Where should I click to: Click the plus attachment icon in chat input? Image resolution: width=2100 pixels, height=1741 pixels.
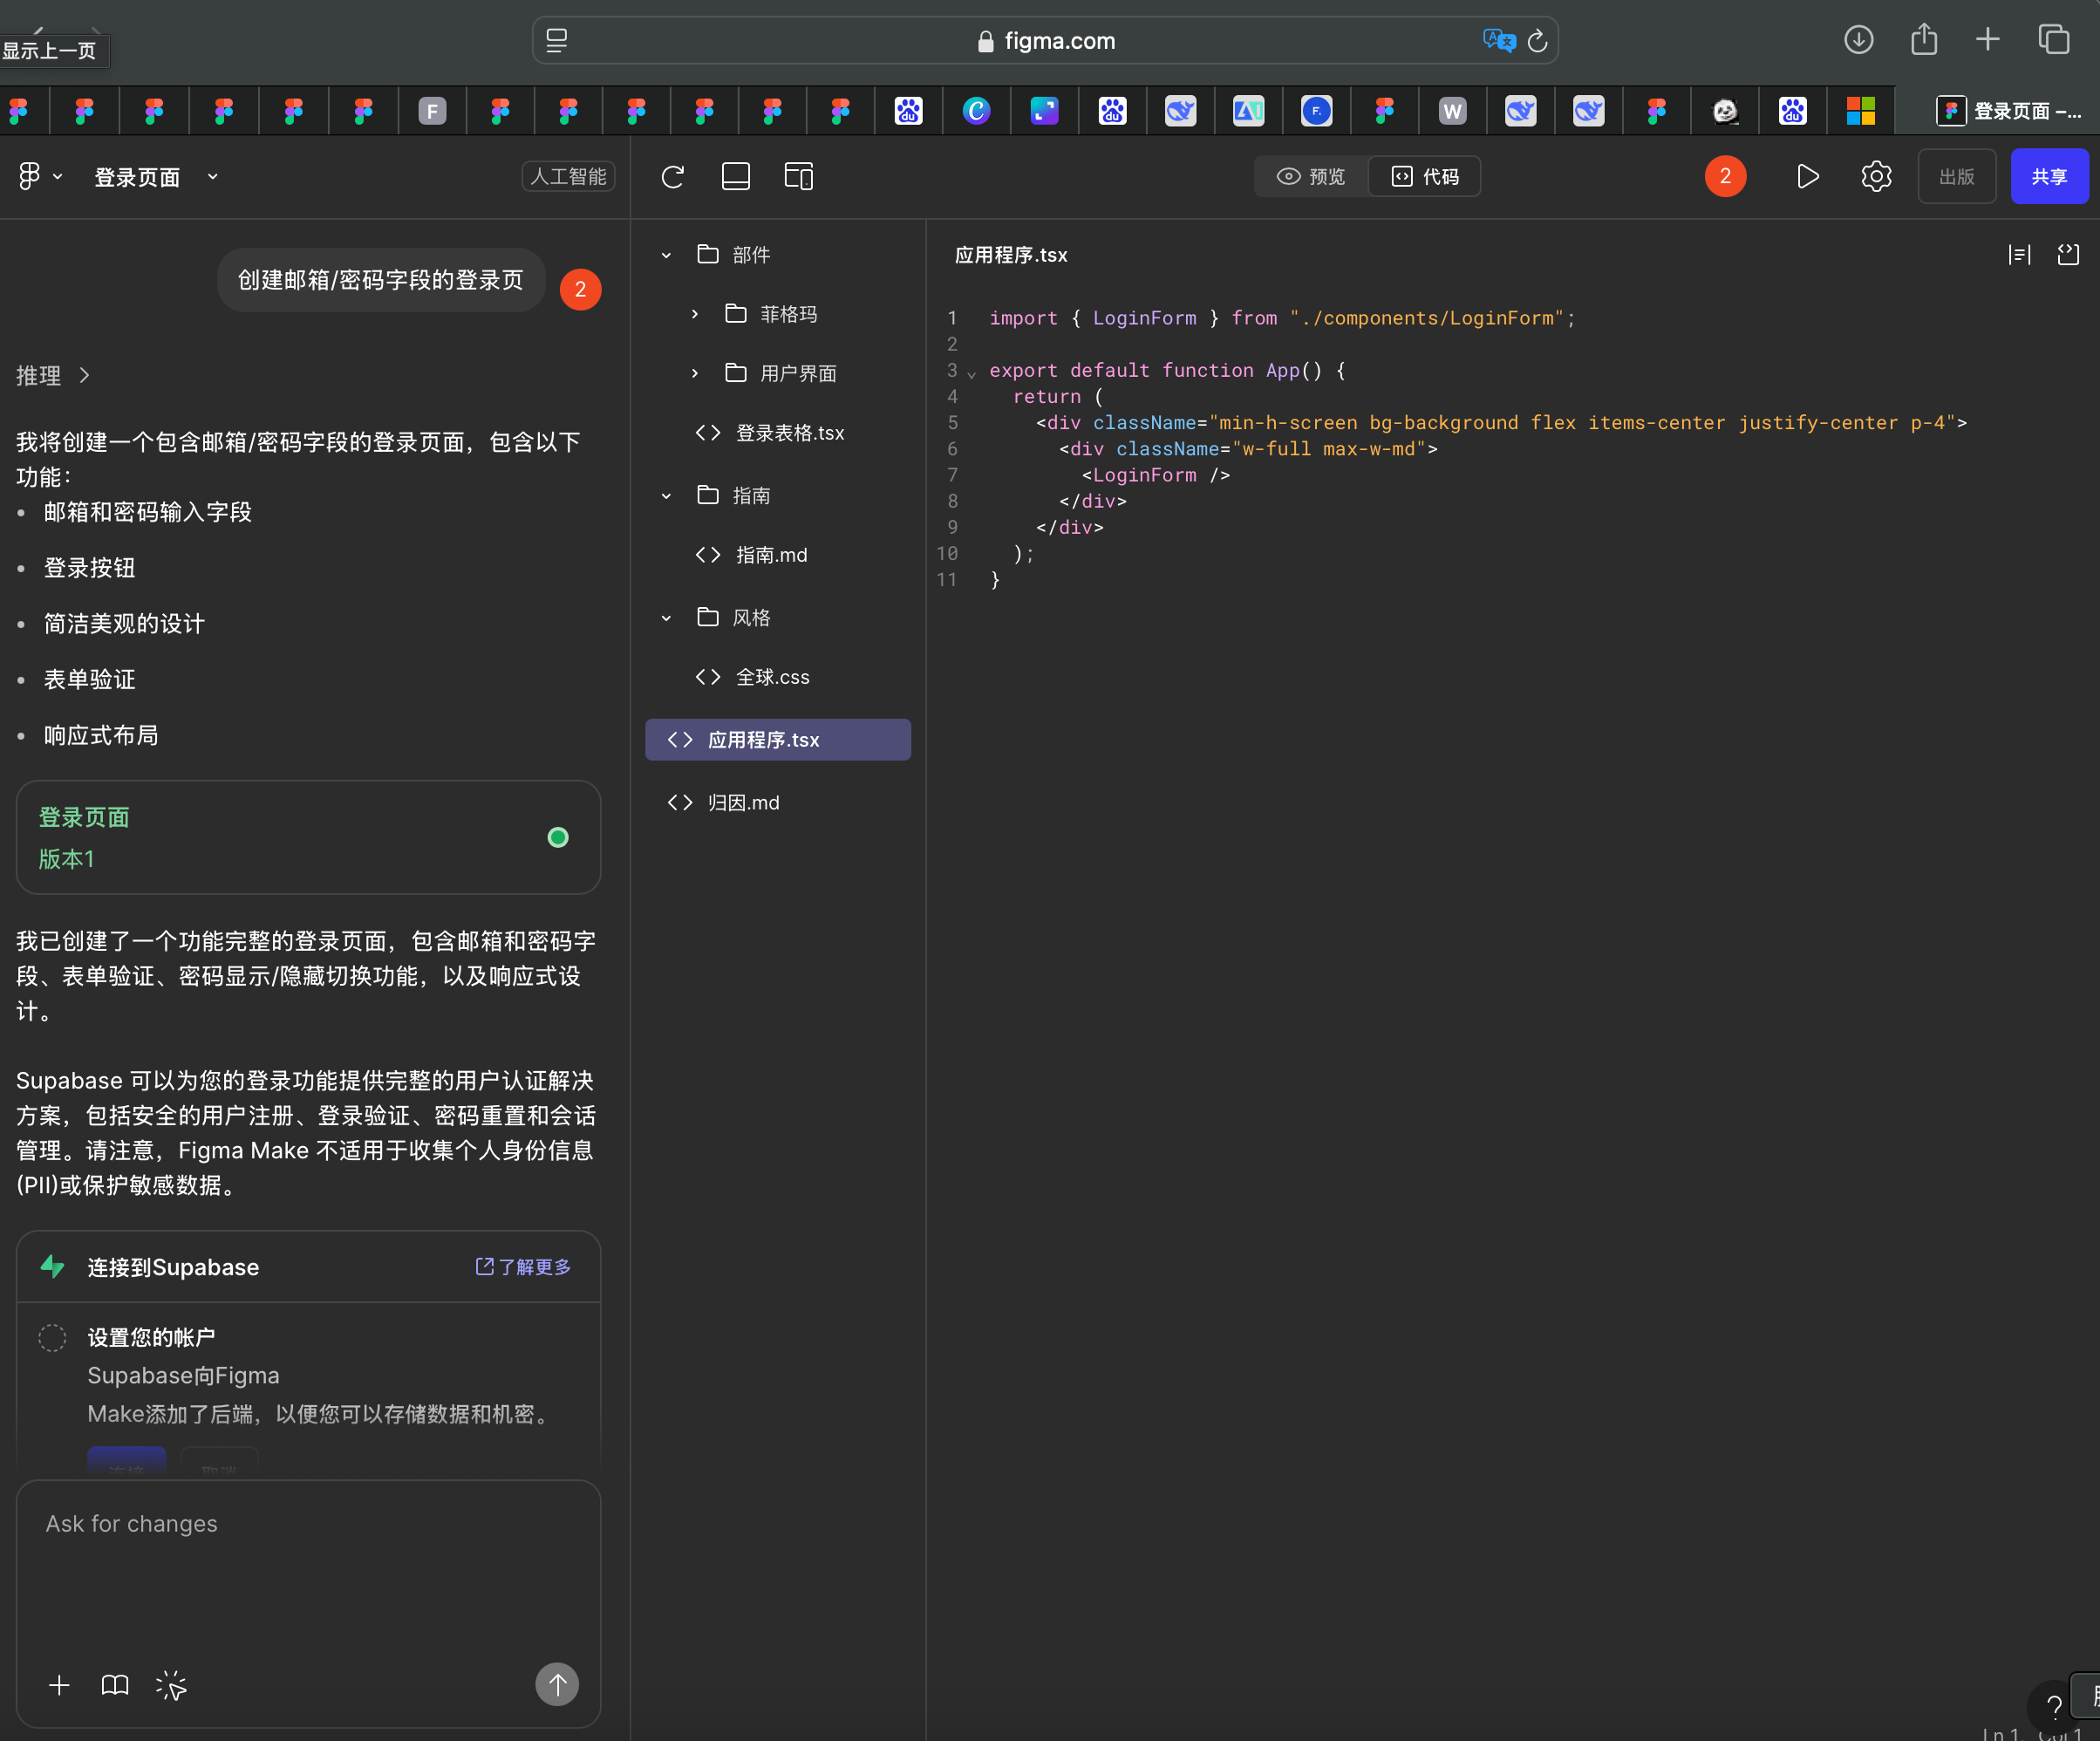[59, 1684]
